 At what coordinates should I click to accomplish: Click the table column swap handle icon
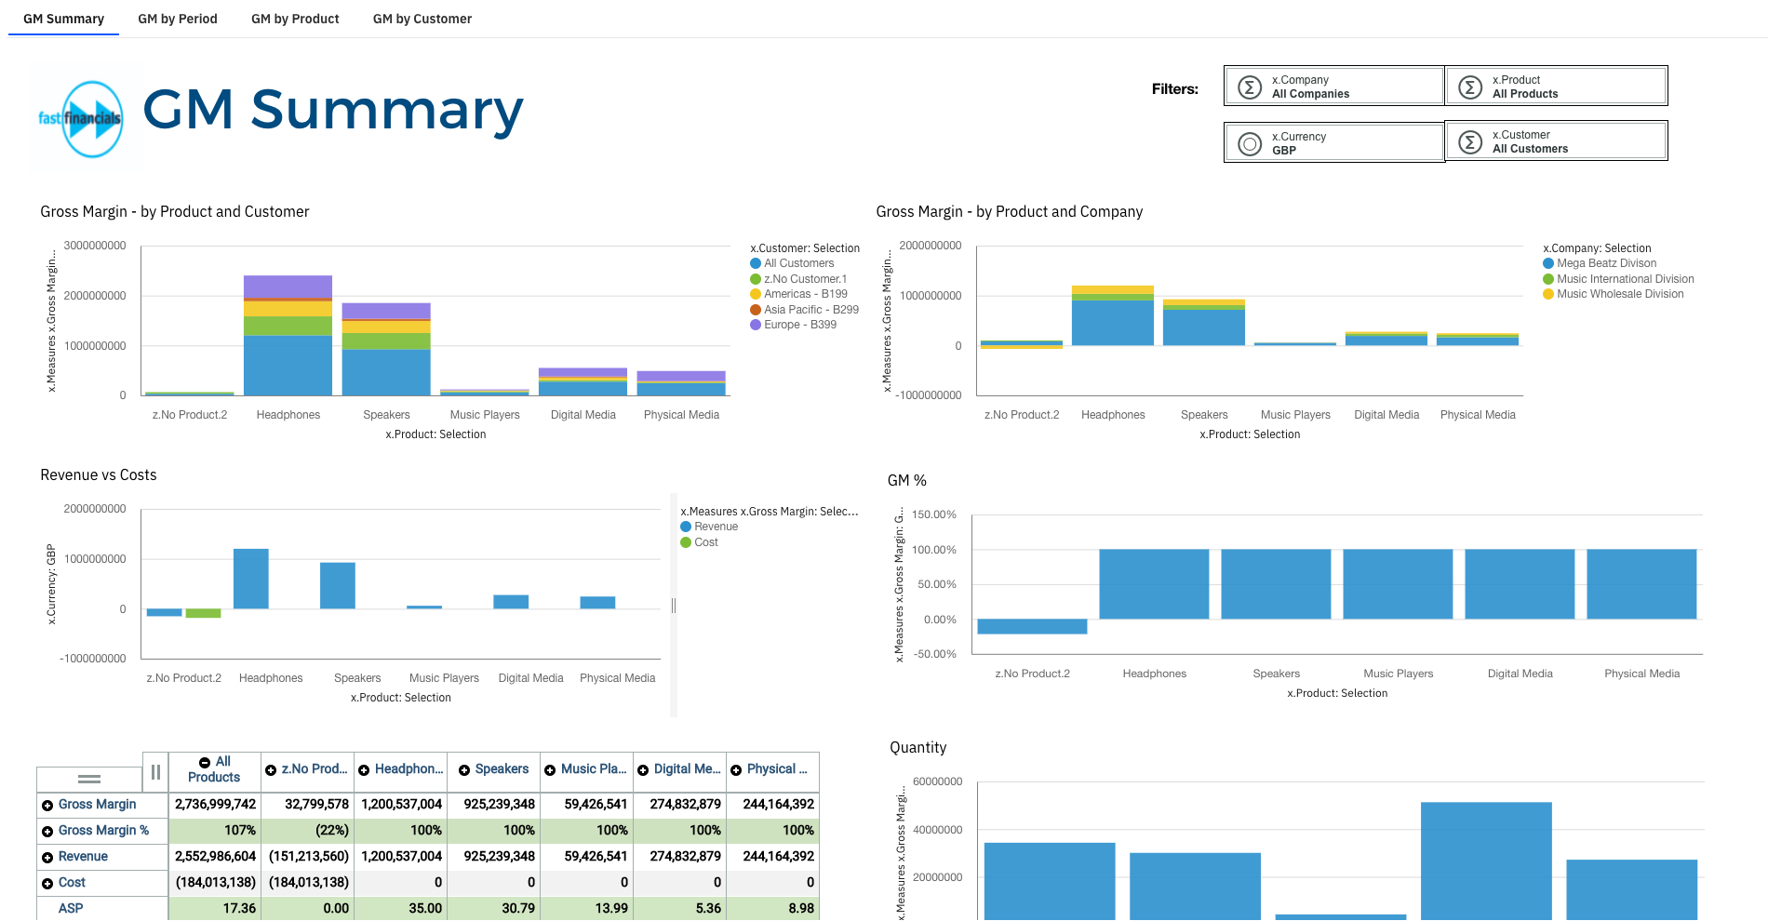pyautogui.click(x=155, y=771)
